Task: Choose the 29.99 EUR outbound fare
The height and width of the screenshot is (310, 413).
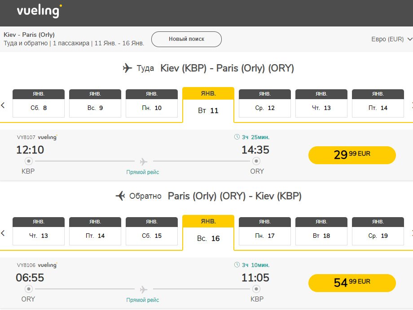Action: click(x=352, y=155)
